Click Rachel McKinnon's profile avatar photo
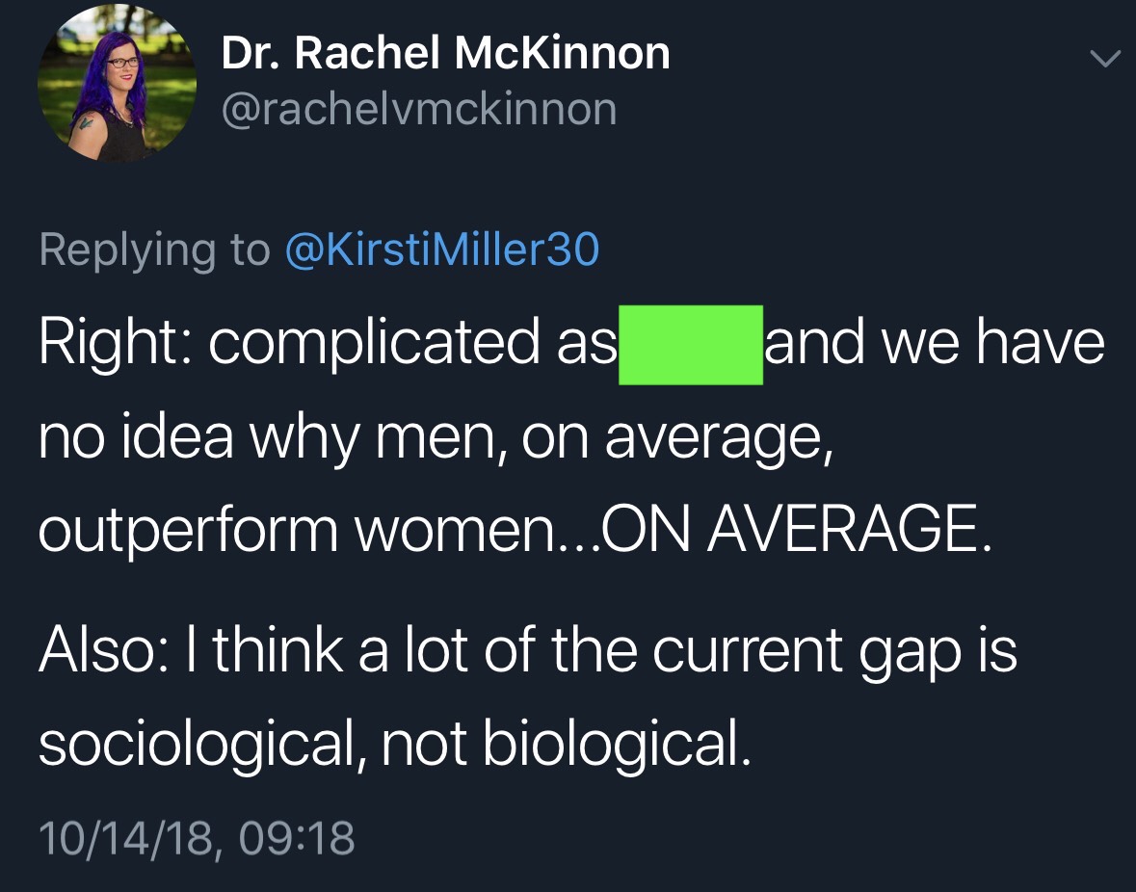 coord(117,84)
